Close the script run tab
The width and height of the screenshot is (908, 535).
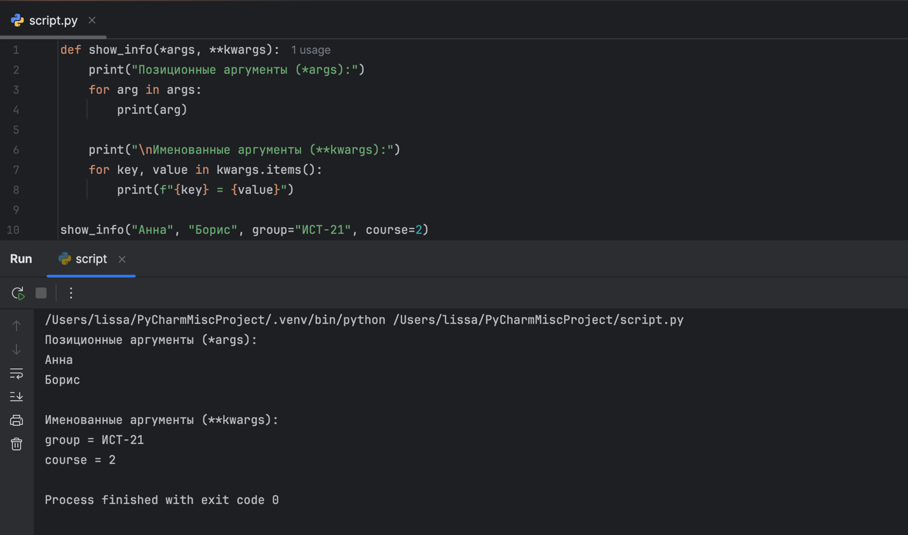tap(122, 259)
